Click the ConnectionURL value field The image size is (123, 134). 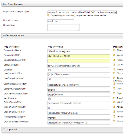[x=79, y=56]
